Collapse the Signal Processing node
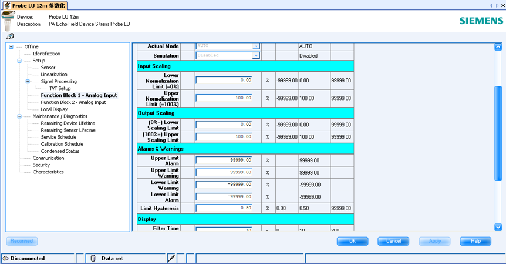This screenshot has width=506, height=264. pos(28,81)
